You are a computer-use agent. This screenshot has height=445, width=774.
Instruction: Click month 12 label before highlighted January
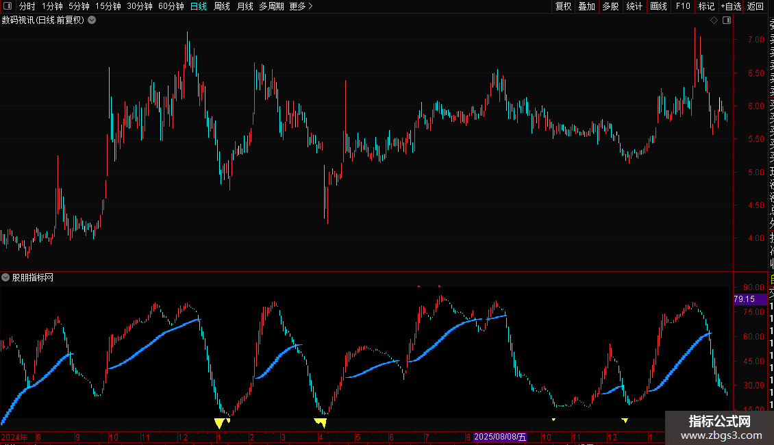612,437
